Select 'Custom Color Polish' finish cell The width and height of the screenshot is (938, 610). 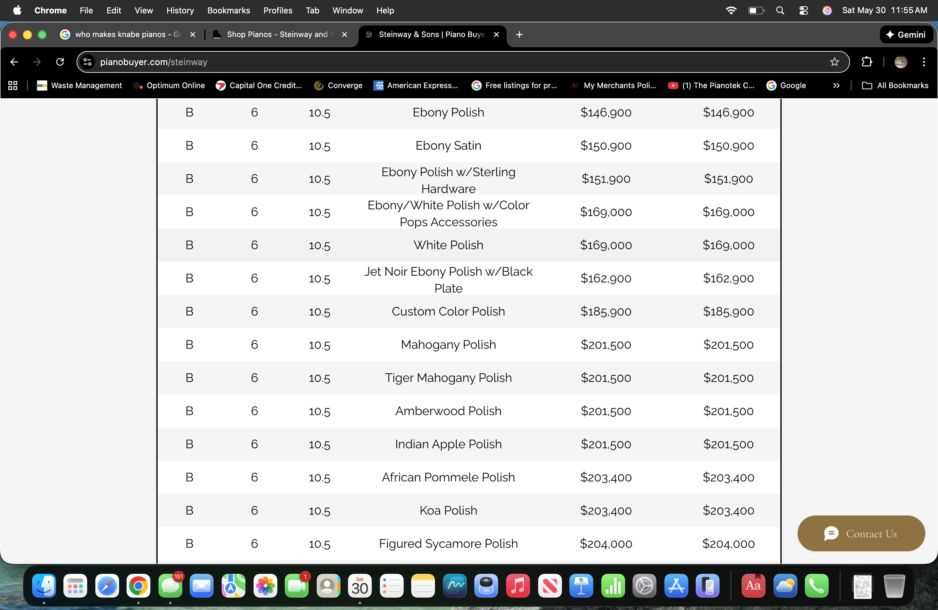coord(448,311)
